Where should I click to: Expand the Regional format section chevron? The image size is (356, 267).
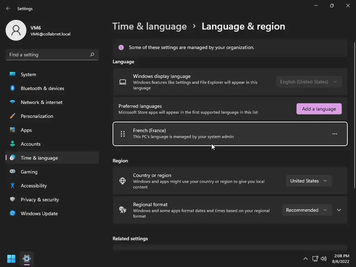tap(339, 210)
